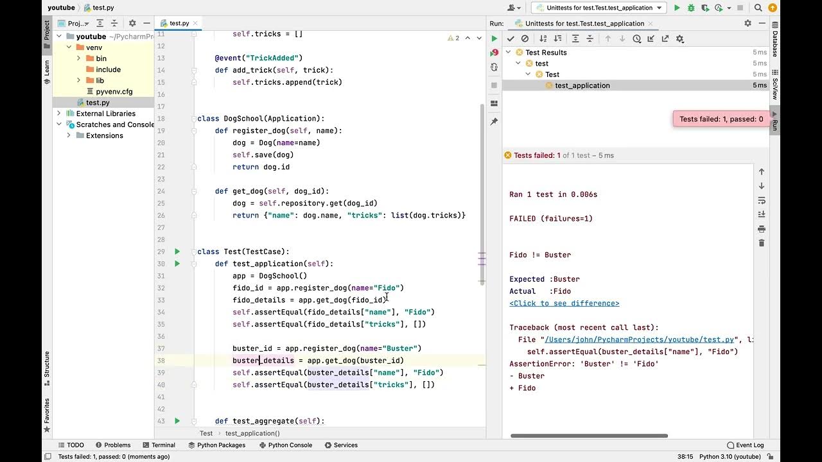Hide the Project panel with the minus icon

click(146, 23)
